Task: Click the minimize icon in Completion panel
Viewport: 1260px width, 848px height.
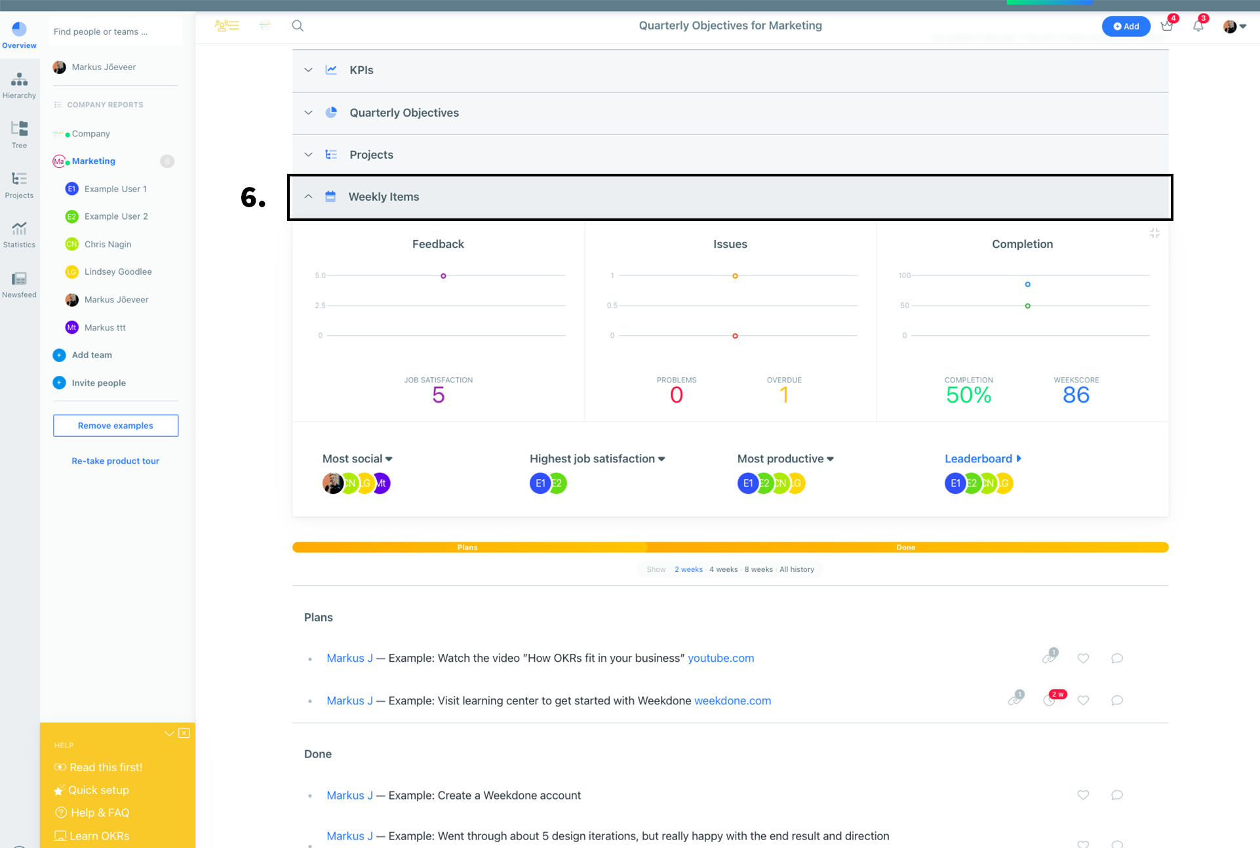Action: coord(1154,233)
